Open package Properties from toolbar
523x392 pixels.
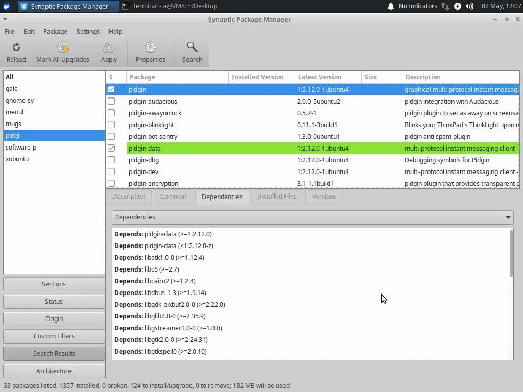151,53
